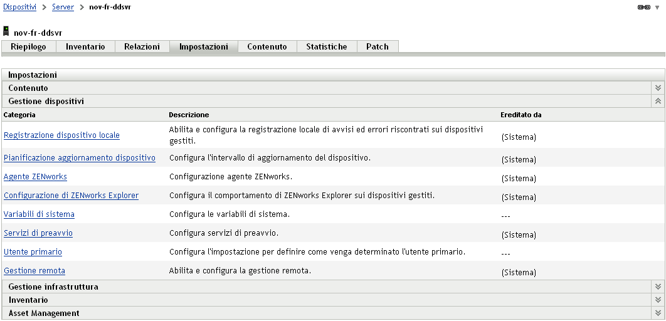Open Registrazione dispositivo locale link
The height and width of the screenshot is (321, 666).
click(61, 135)
